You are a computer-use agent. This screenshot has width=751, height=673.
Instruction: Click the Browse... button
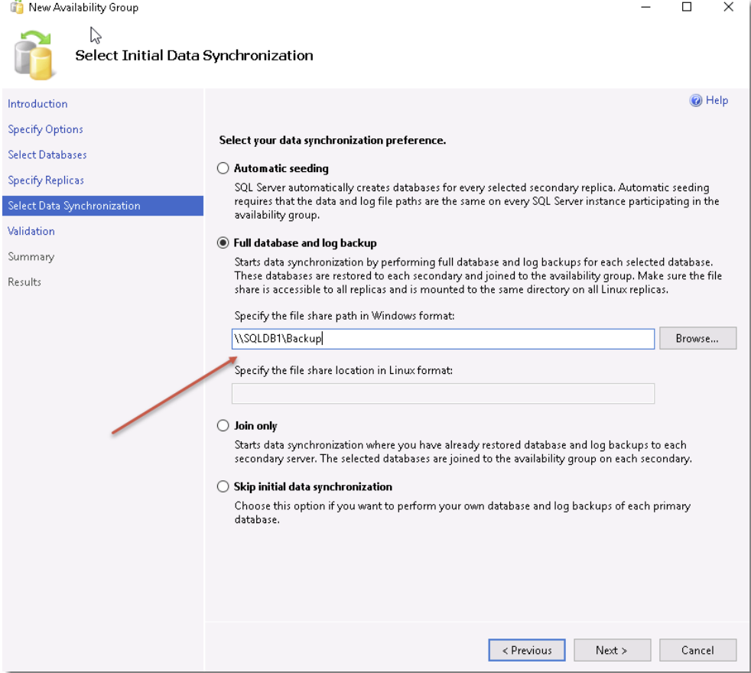point(697,338)
